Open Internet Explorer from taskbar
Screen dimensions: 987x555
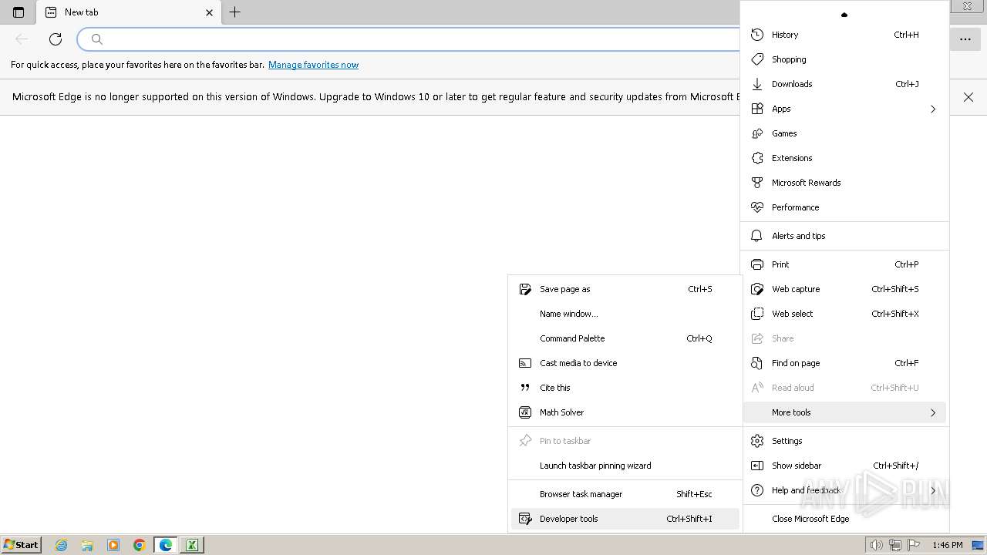(x=62, y=545)
